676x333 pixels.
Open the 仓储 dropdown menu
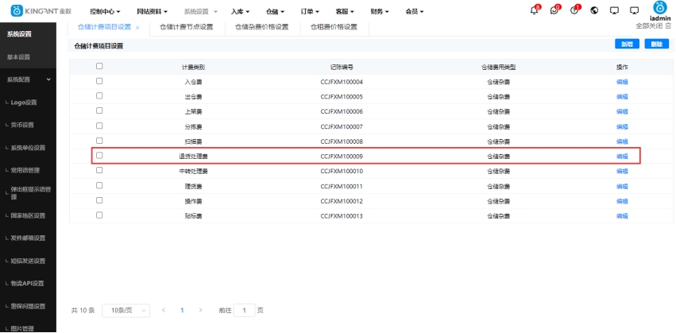pos(275,12)
